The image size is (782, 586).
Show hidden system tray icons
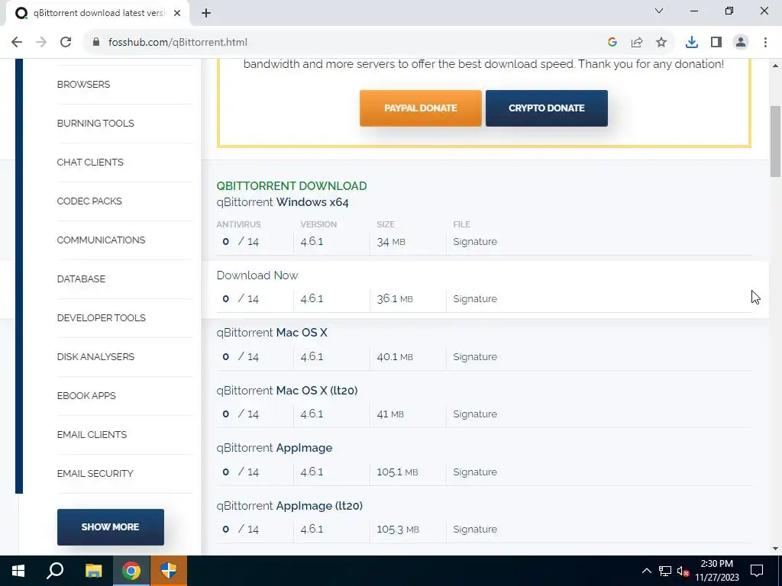pyautogui.click(x=646, y=571)
